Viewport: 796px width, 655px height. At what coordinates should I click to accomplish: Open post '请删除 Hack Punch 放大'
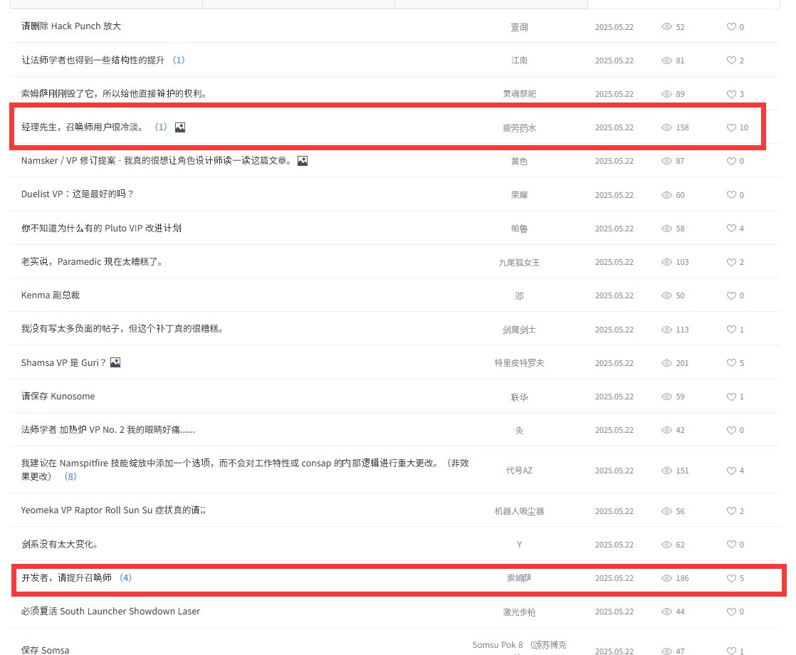(71, 26)
